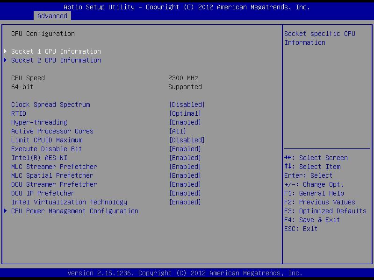This screenshot has height=280, width=374.
Task: Select the Clock Spread Spectrum label
Action: click(50, 105)
